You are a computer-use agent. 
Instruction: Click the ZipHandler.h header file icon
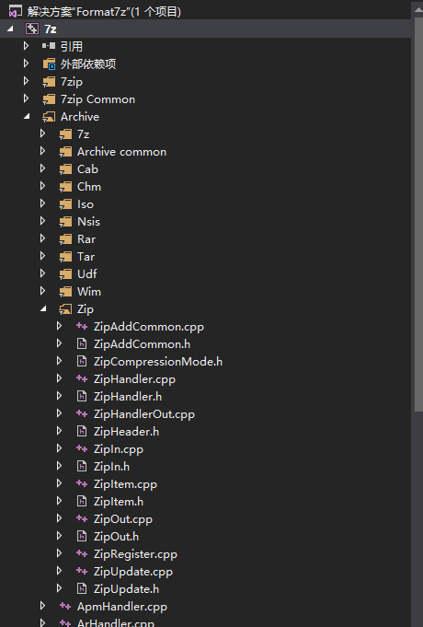coord(82,397)
